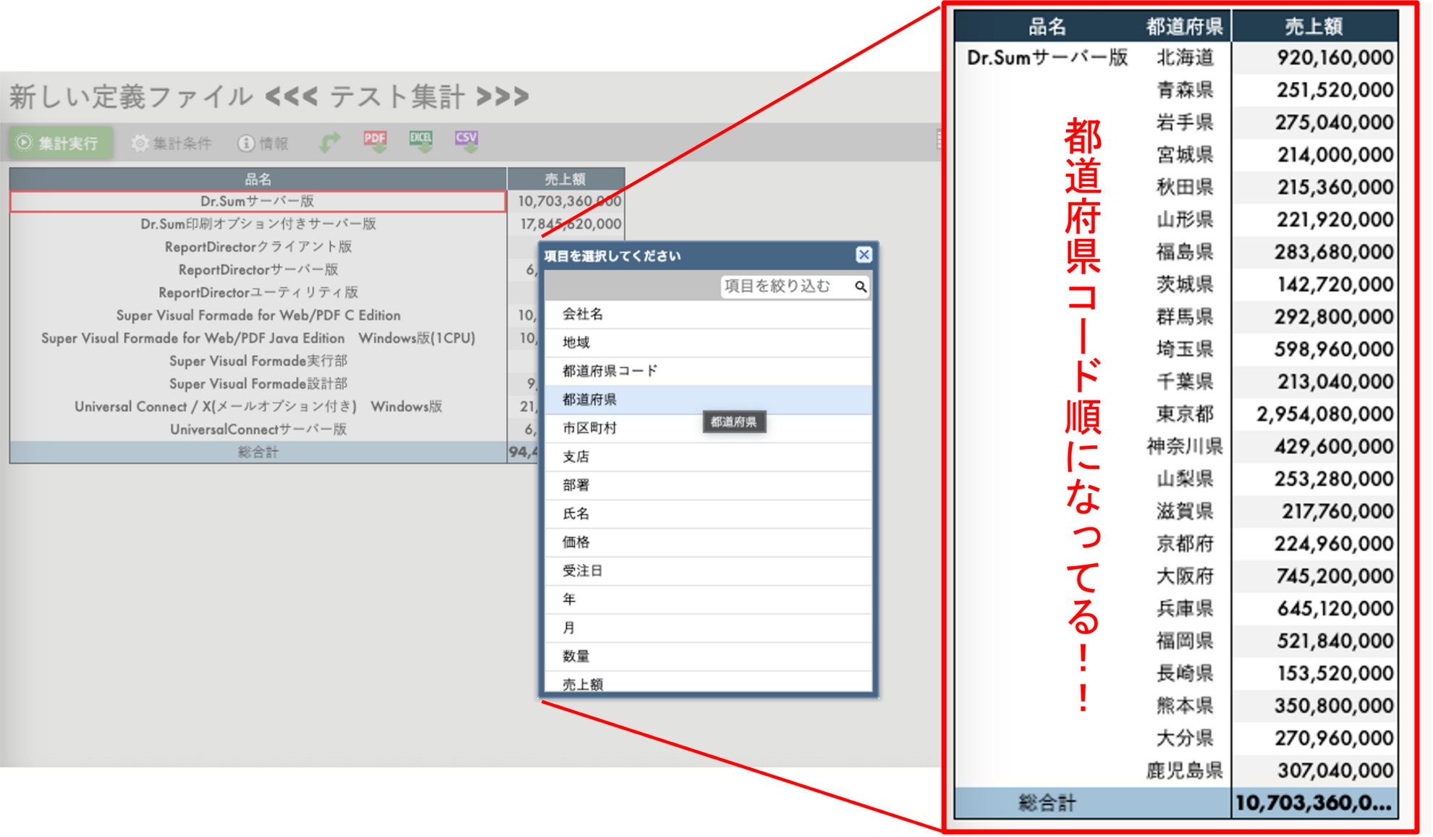Click the magnifier icon in the filter box

tap(861, 287)
